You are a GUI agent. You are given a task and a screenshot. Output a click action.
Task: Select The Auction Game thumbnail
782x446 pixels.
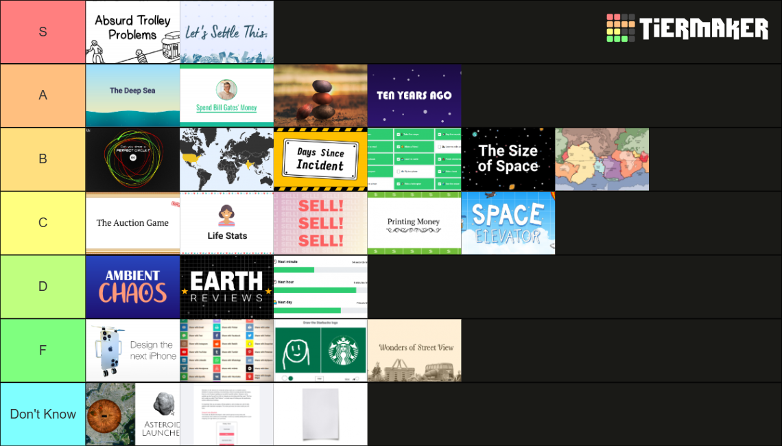click(132, 223)
